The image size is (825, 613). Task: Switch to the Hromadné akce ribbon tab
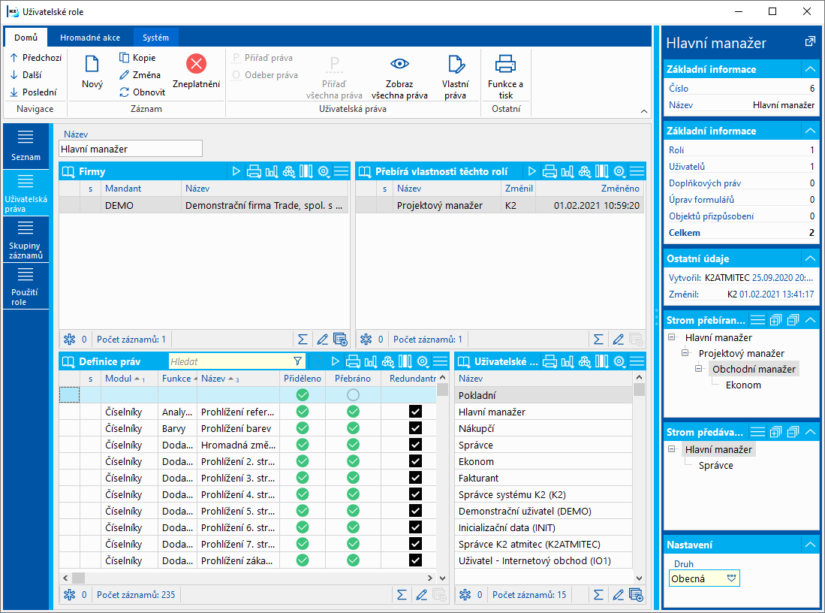[90, 37]
